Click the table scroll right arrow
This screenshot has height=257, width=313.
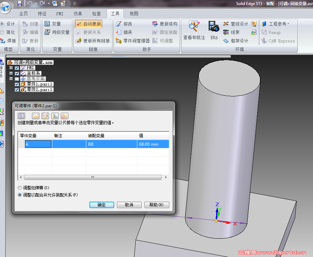pyautogui.click(x=166, y=177)
